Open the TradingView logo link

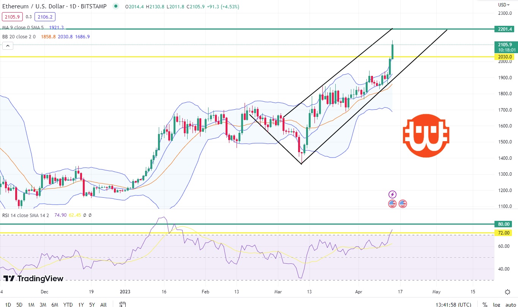(33, 279)
